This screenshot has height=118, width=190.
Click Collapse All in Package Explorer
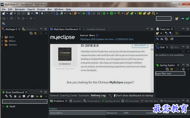pos(31,33)
